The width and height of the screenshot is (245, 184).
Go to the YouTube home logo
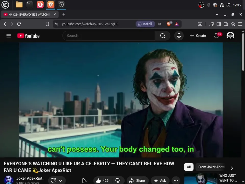[x=28, y=36]
